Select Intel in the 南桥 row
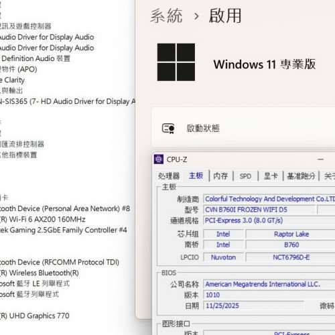335x335 pixels. point(223,245)
